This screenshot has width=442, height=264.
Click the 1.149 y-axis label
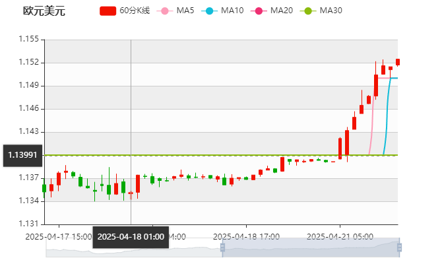[28, 85]
